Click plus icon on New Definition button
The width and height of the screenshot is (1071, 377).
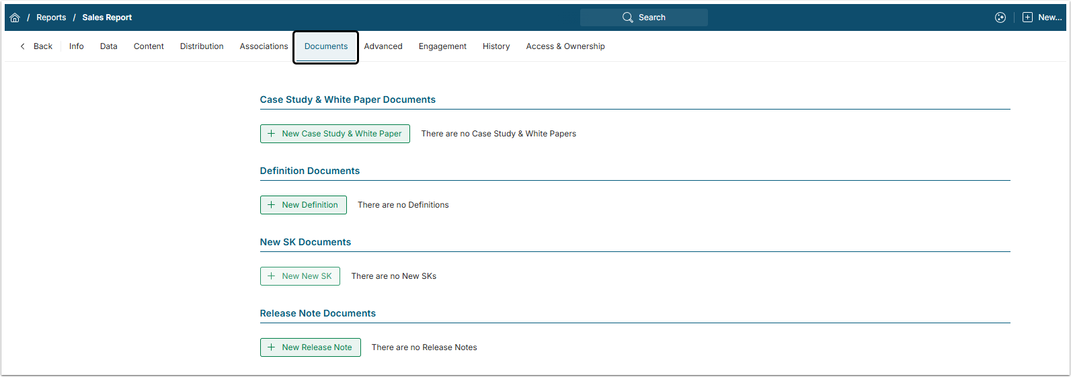coord(272,205)
